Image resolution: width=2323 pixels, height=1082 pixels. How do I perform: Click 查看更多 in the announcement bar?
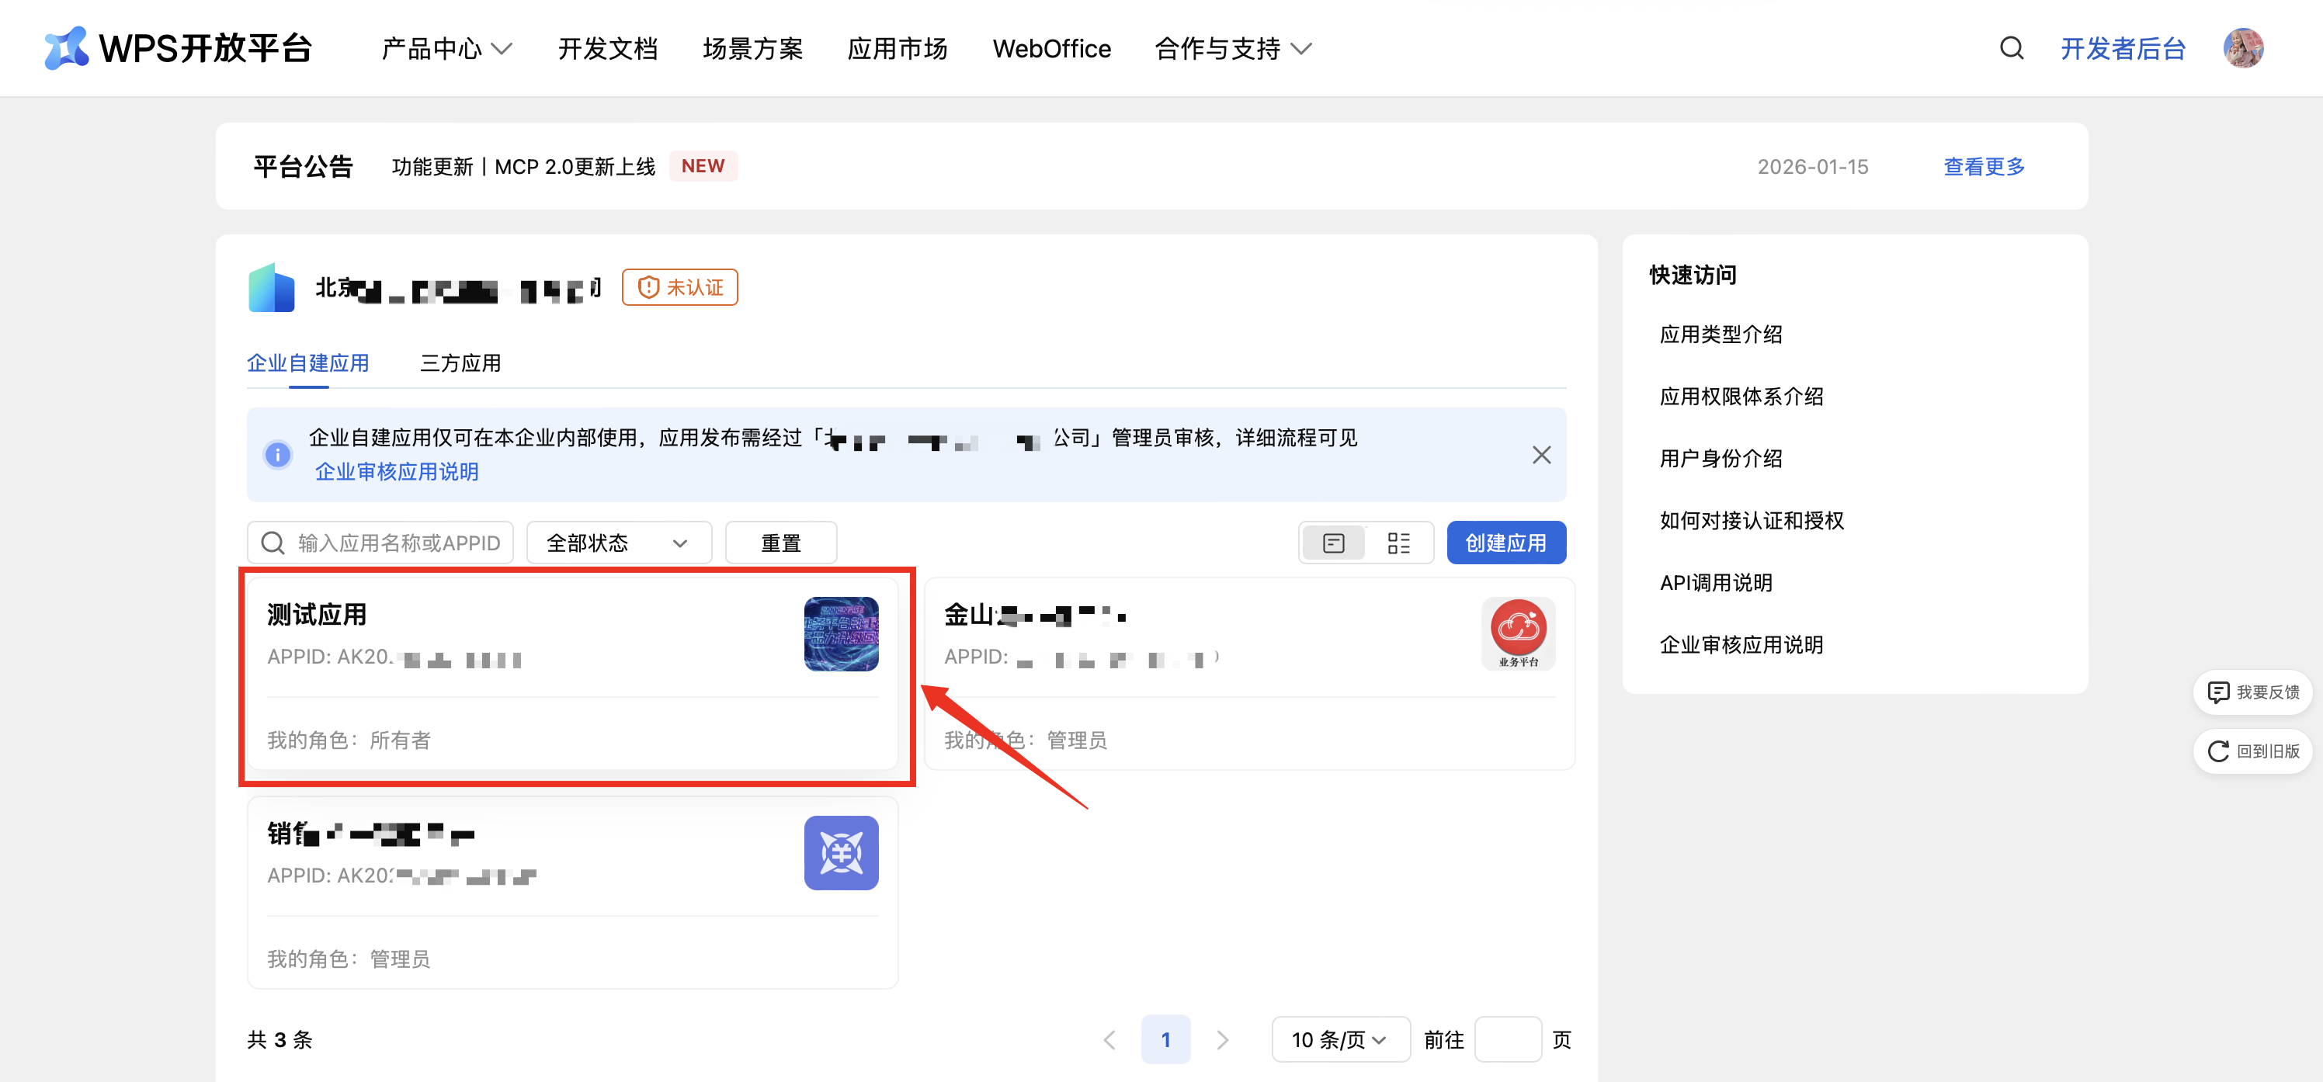(x=1984, y=167)
